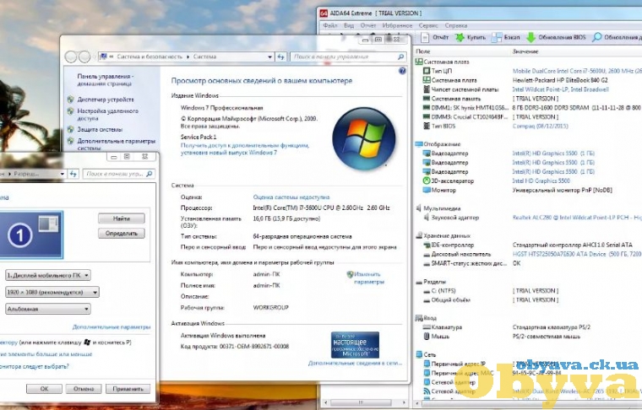Open the Избранное menu in AIDA64
The width and height of the screenshot is (642, 410).
tap(397, 25)
